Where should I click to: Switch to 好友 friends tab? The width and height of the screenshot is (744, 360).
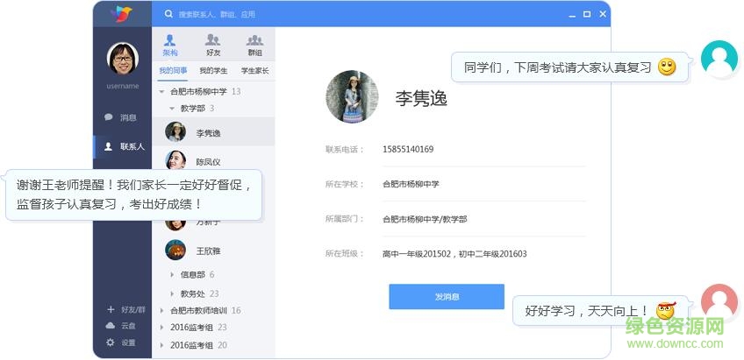[213, 46]
